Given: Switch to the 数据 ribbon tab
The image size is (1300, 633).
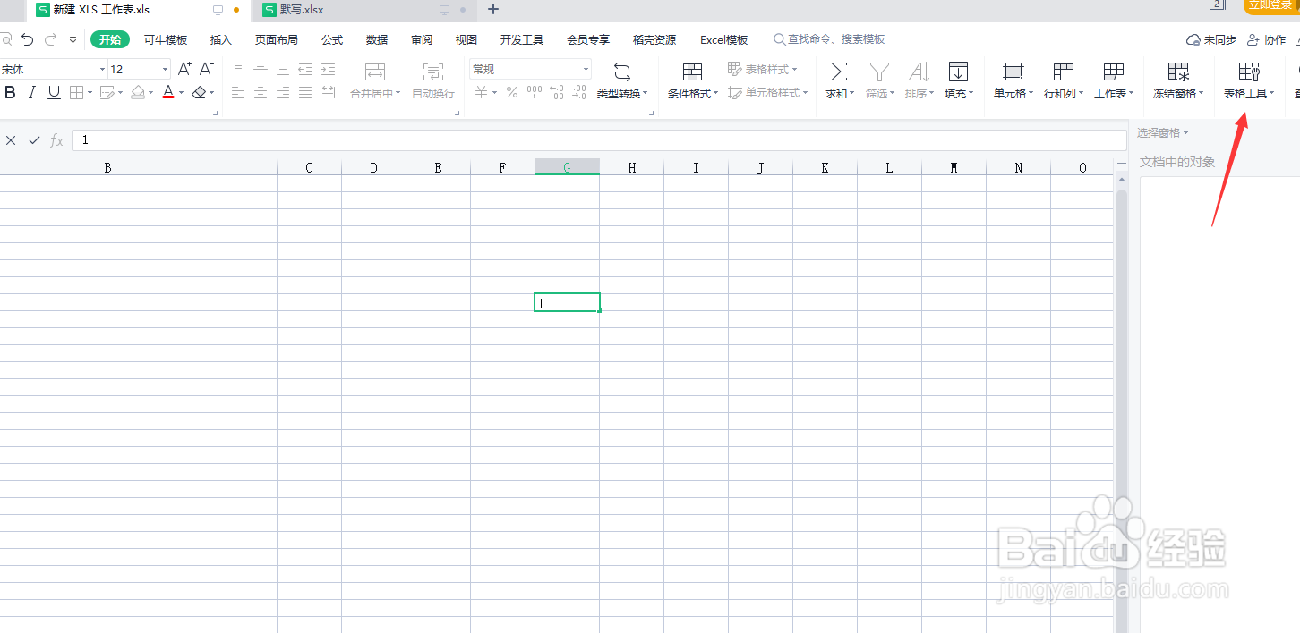Looking at the screenshot, I should (377, 39).
